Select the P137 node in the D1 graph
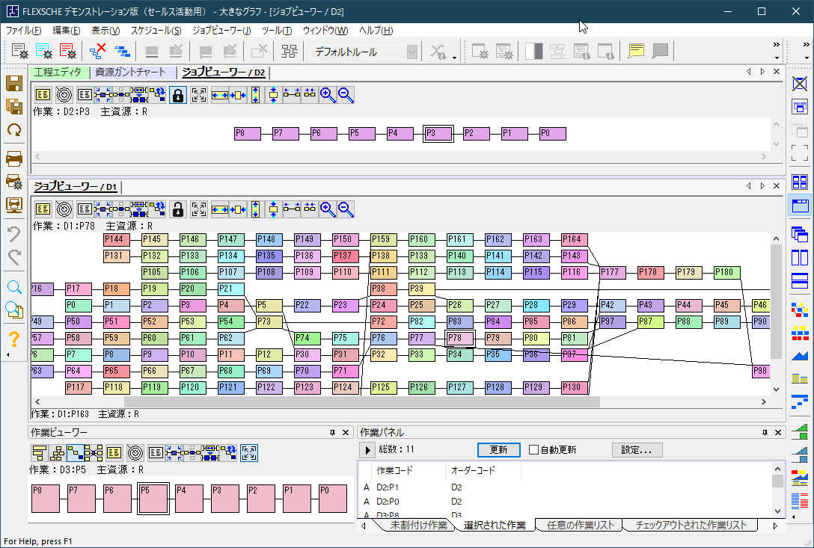Image resolution: width=814 pixels, height=548 pixels. point(345,256)
